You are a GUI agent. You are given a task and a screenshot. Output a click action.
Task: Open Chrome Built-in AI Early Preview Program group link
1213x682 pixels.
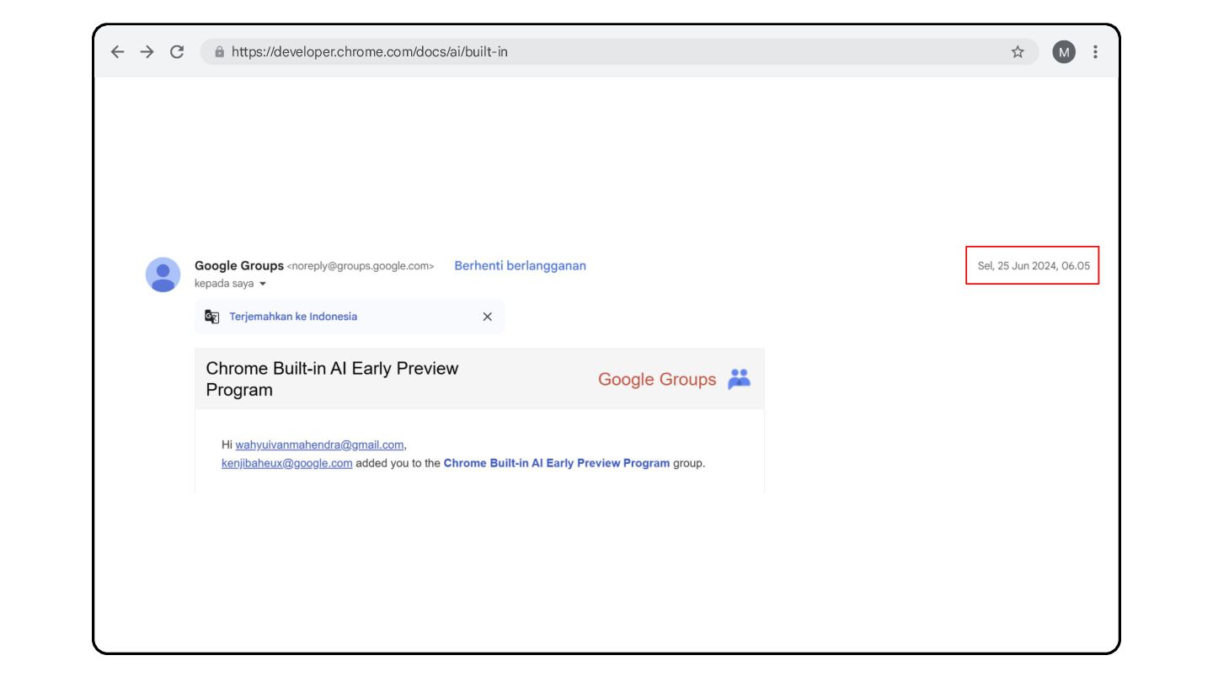click(557, 463)
